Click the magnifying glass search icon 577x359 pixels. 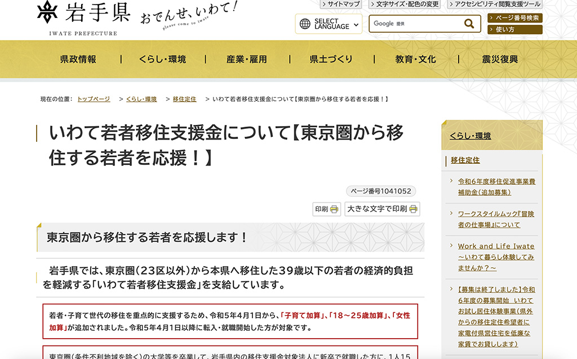click(469, 23)
